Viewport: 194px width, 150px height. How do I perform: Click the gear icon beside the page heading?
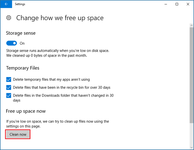[9, 18]
